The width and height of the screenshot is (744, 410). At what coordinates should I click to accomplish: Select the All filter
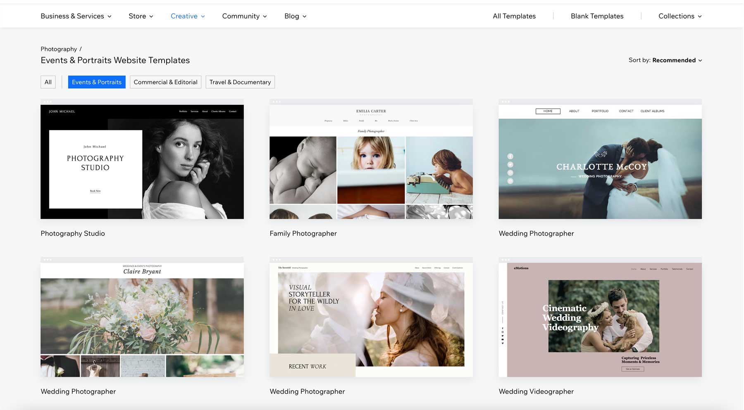pyautogui.click(x=48, y=82)
